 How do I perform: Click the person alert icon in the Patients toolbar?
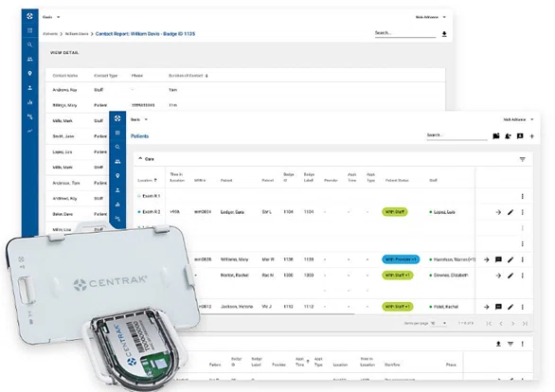508,136
